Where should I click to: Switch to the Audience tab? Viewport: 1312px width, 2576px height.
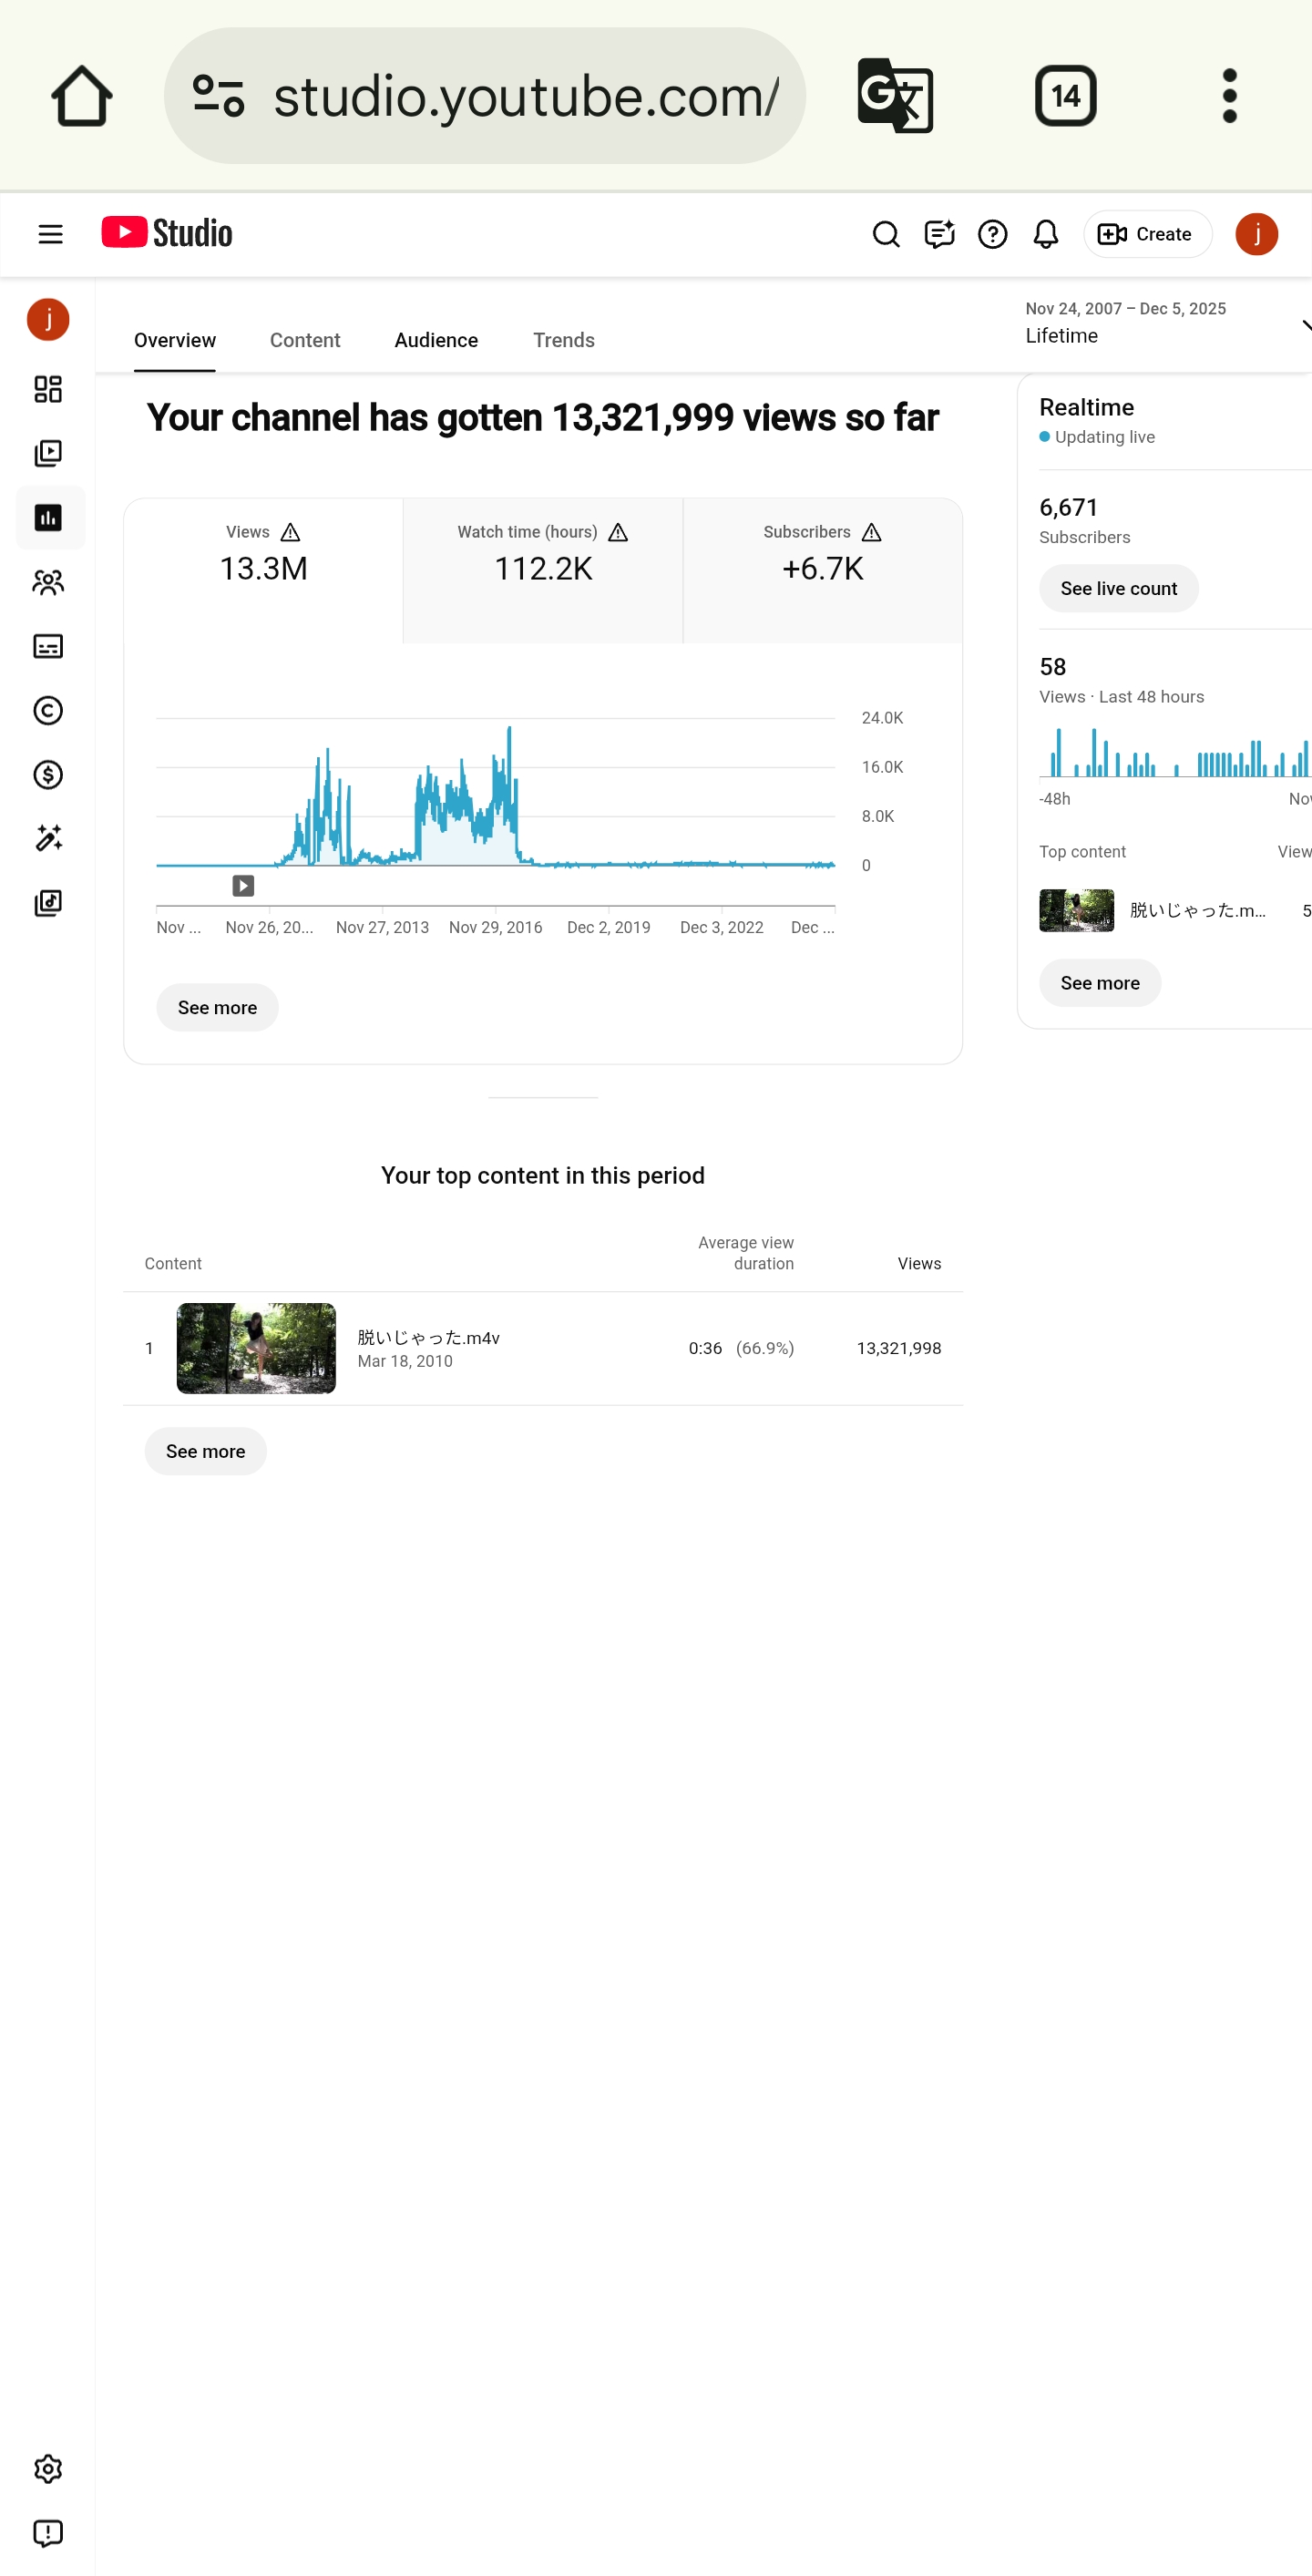[436, 340]
